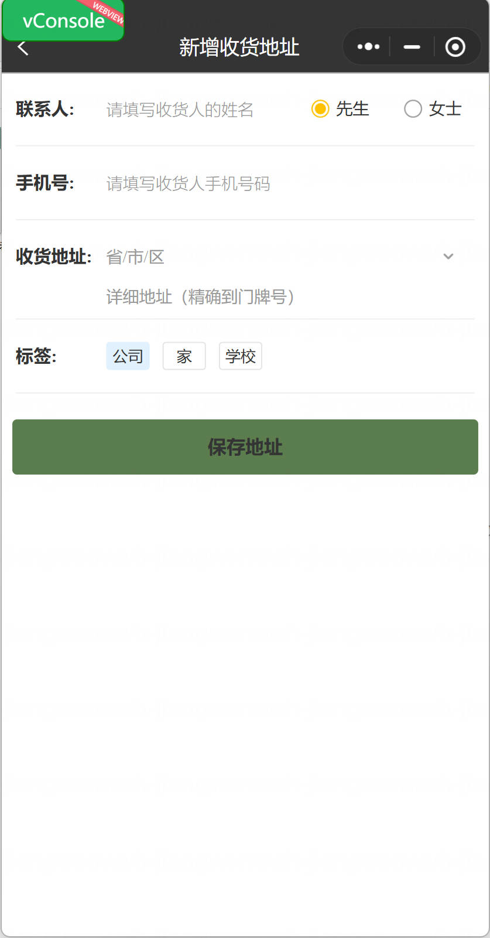The height and width of the screenshot is (938, 490).
Task: Choose the 公司 tag
Action: 128,356
